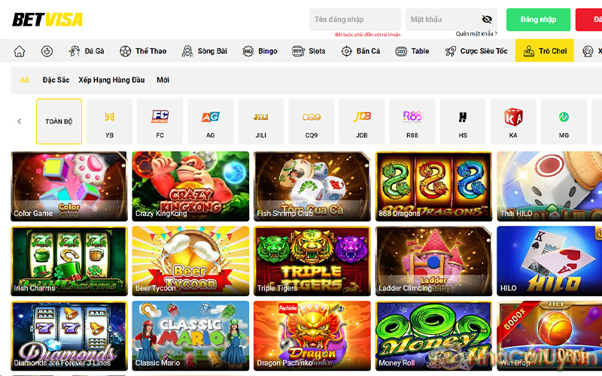Select the FC provider logo
This screenshot has height=376, width=602.
click(160, 121)
